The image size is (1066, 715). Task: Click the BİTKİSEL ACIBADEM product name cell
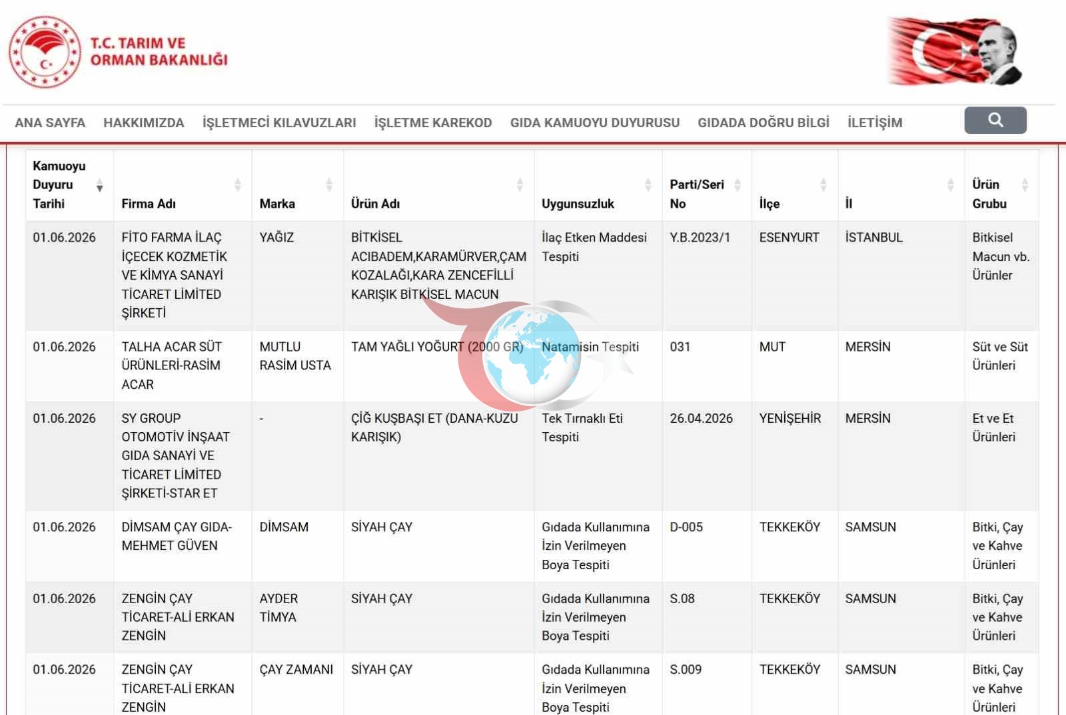coord(439,276)
